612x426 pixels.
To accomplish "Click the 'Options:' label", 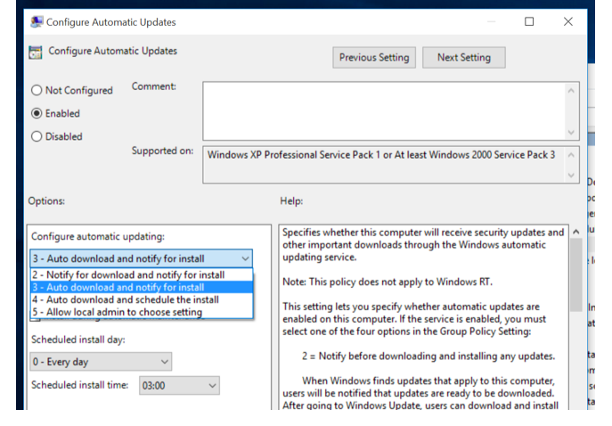I will [x=46, y=201].
